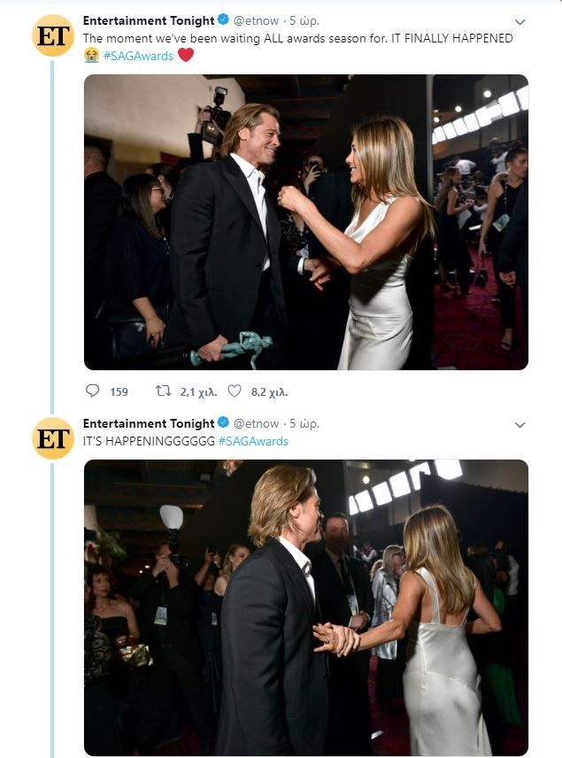The height and width of the screenshot is (758, 562).
Task: Click the @etnow handle on first tweet
Action: (x=257, y=20)
